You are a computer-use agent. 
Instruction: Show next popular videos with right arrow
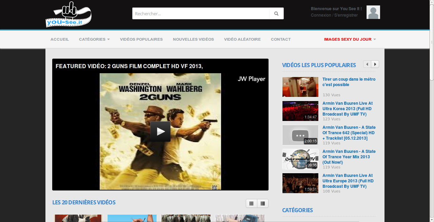(375, 64)
